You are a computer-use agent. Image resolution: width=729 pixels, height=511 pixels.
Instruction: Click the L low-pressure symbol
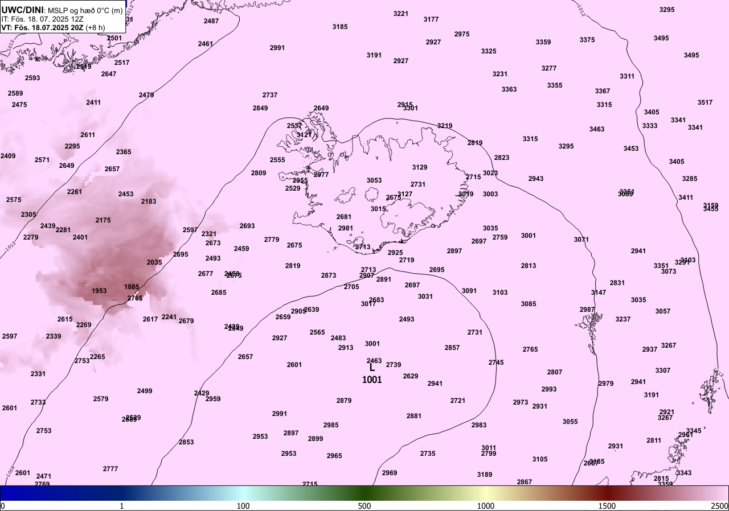coord(372,368)
